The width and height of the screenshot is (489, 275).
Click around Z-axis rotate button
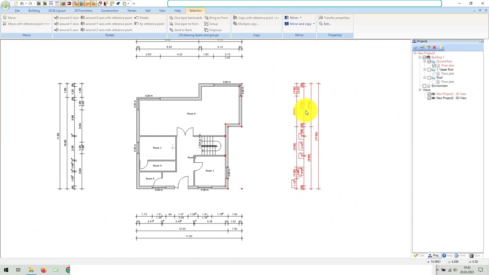[66, 30]
